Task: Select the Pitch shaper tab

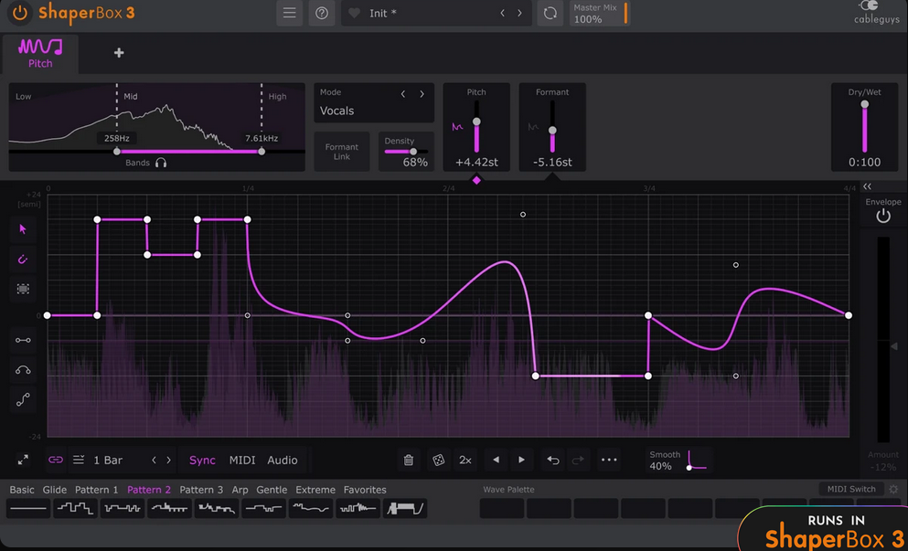Action: pyautogui.click(x=40, y=53)
